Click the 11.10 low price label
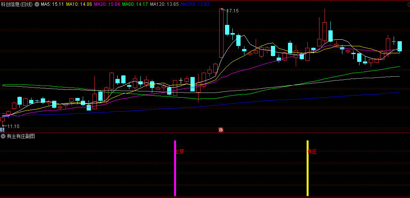The image size is (410, 198). 13,126
